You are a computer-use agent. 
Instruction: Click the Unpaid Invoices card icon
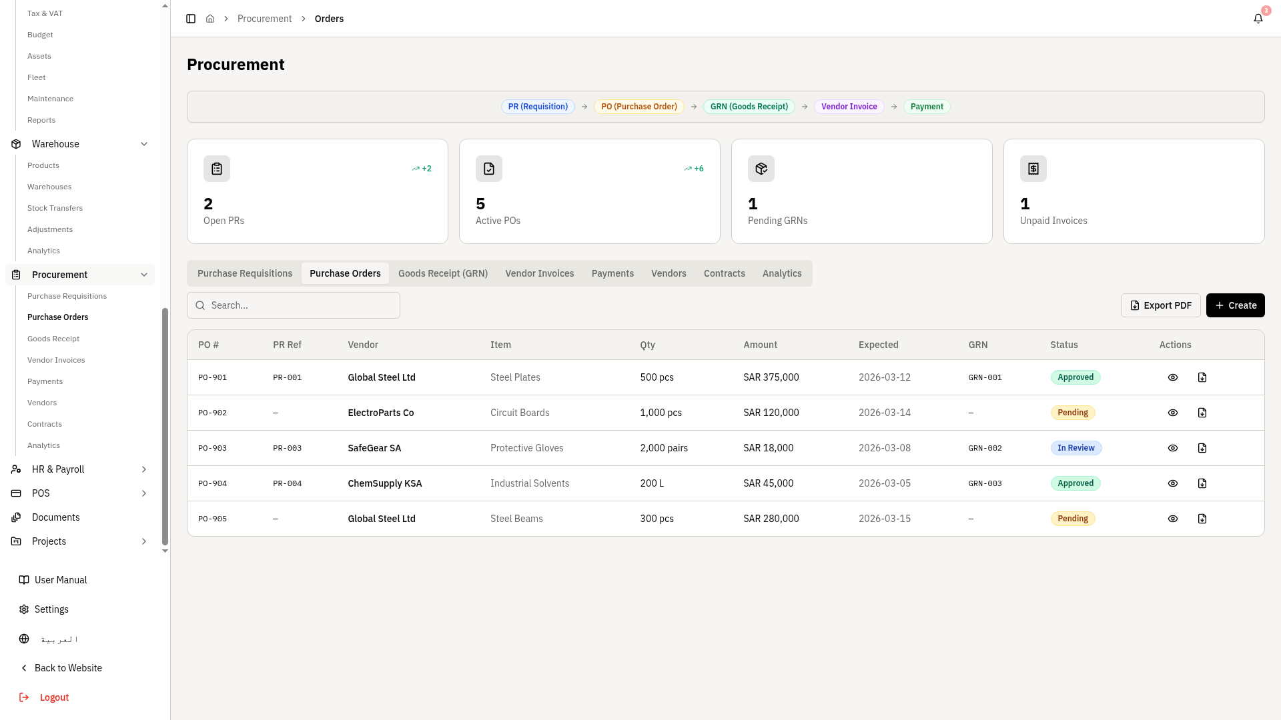[x=1033, y=169]
